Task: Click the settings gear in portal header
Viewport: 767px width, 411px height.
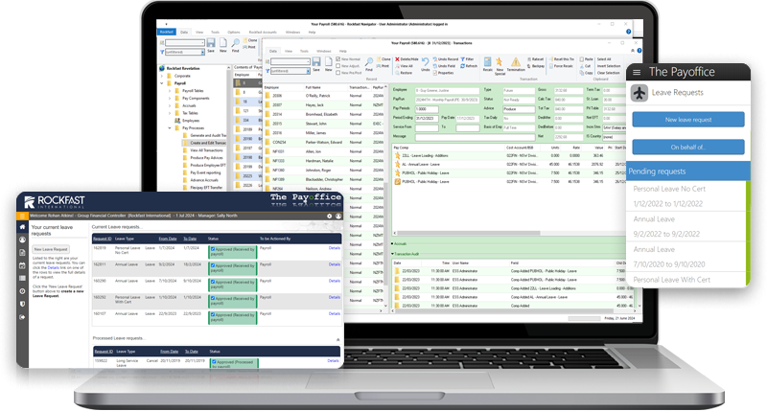Action: point(329,216)
